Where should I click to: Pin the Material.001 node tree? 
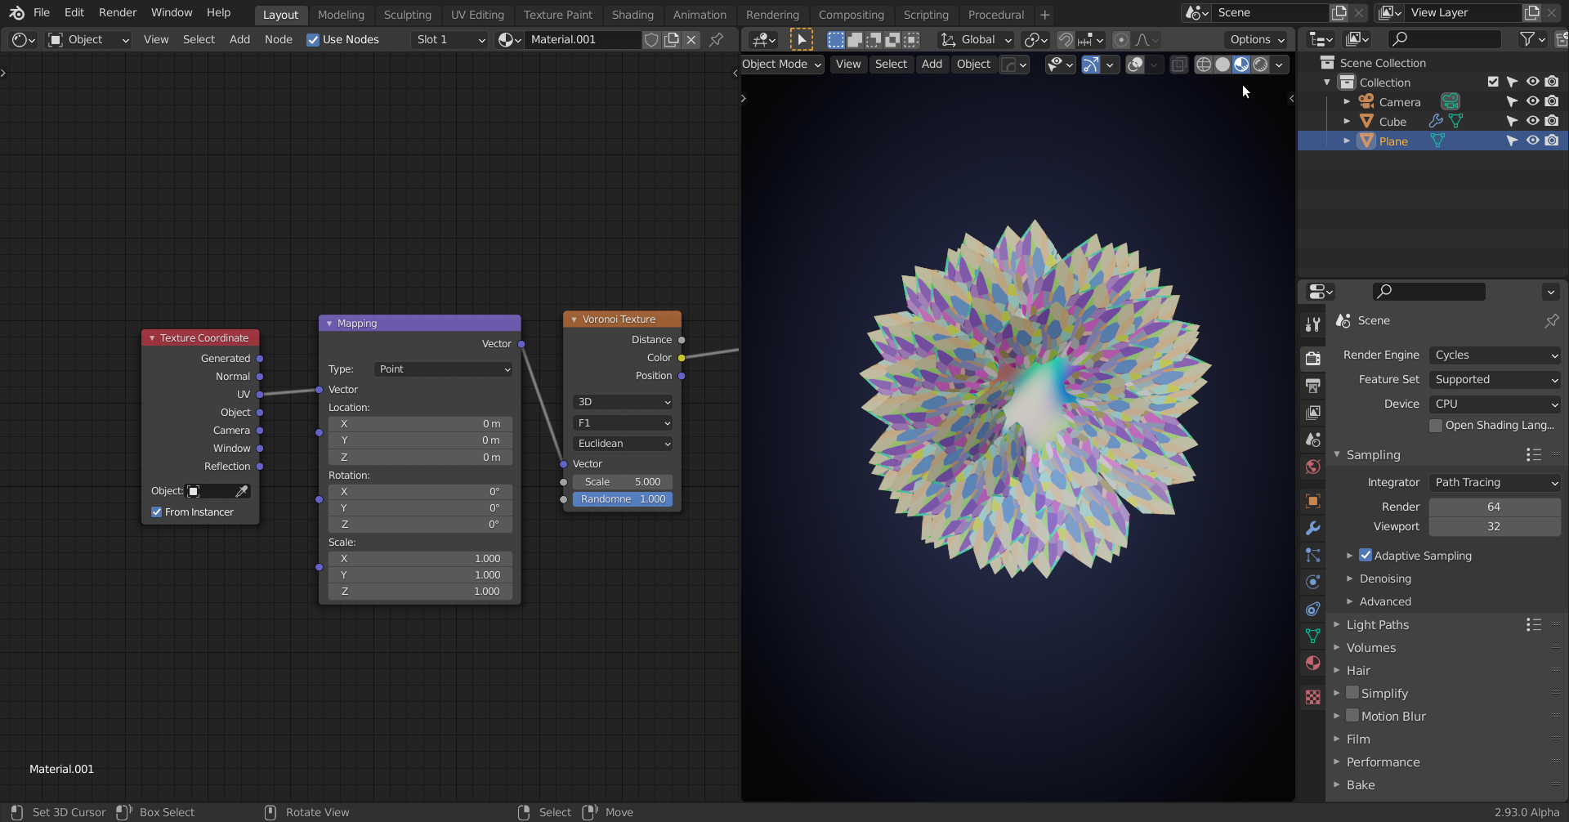coord(716,39)
